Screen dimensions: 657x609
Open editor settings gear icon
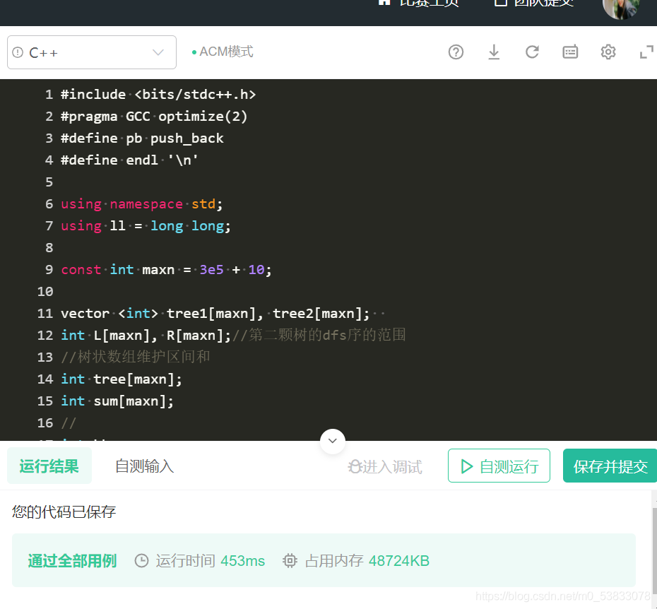(x=608, y=52)
